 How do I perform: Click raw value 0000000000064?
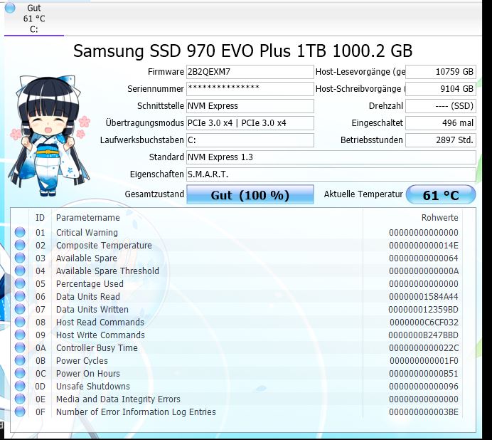pyautogui.click(x=424, y=258)
